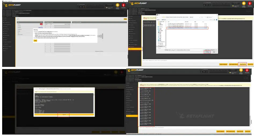Go back using file dialog's back arrow
This screenshot has height=137, width=254.
tap(157, 17)
